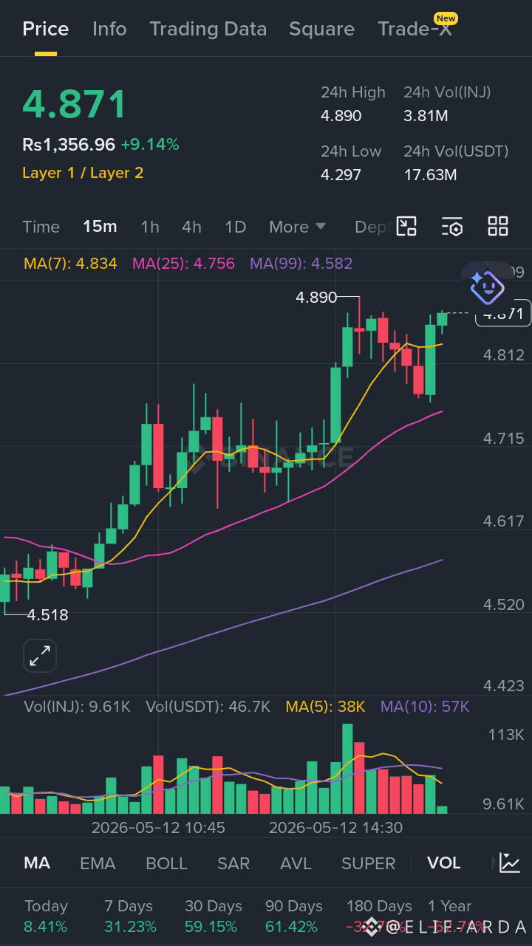Image resolution: width=532 pixels, height=946 pixels.
Task: Enable the SAR indicator
Action: tap(233, 863)
